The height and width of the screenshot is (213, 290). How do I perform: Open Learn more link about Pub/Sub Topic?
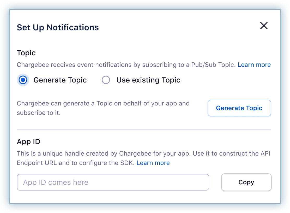pyautogui.click(x=254, y=65)
